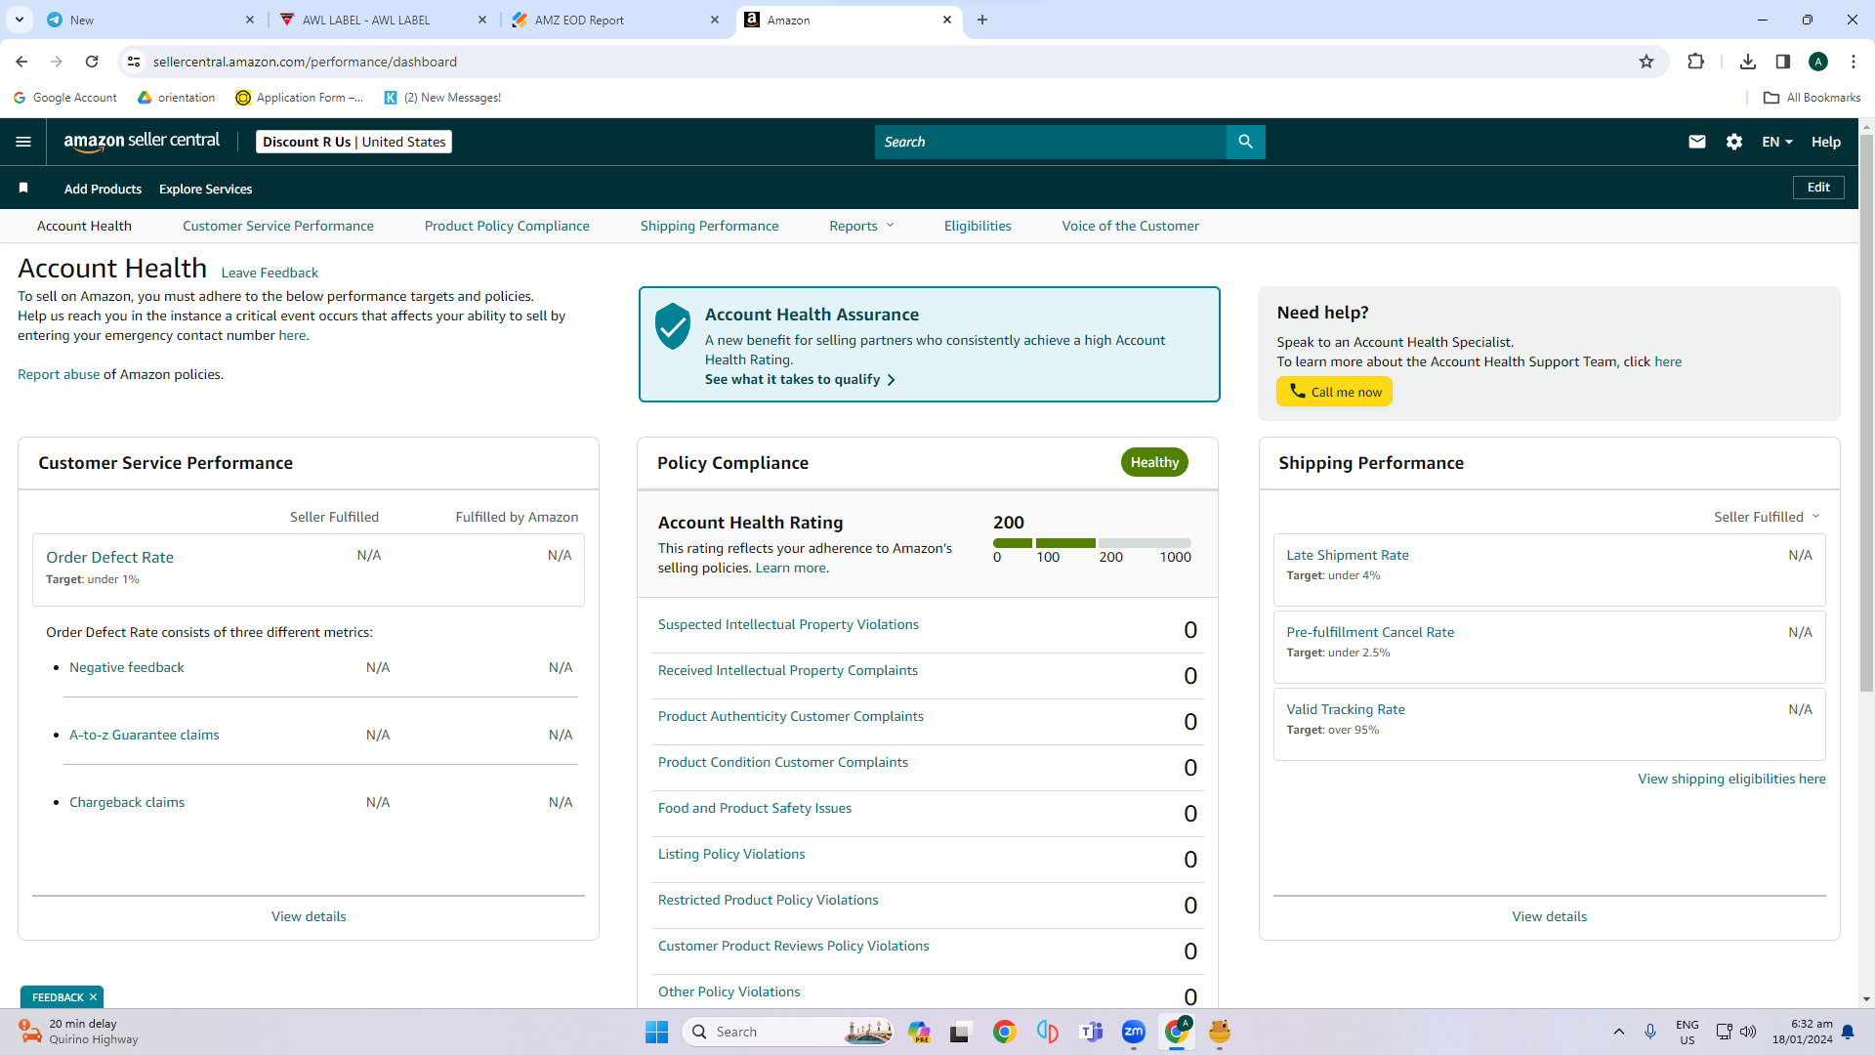Click the Account Health Rating progress bar
The width and height of the screenshot is (1875, 1055).
(1092, 543)
